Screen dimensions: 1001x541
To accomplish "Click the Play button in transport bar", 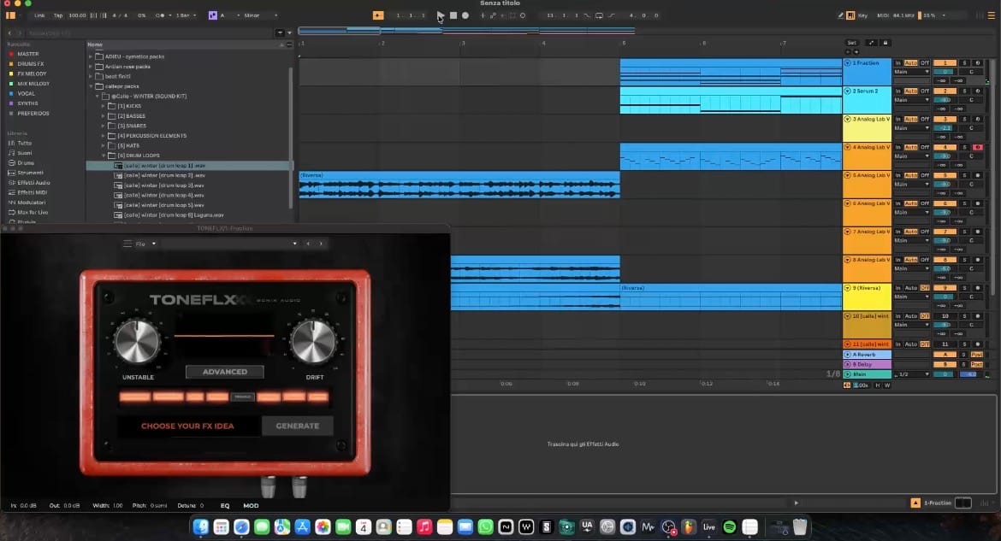I will (441, 15).
